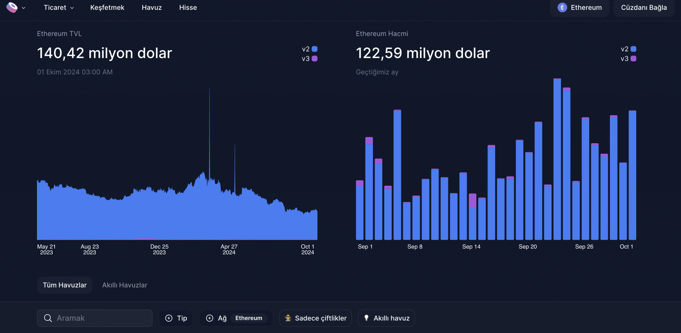Click the Ethereum TVL heading

coord(59,33)
